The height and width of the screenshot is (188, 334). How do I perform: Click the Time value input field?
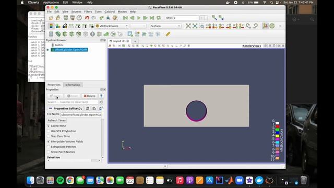(186, 18)
